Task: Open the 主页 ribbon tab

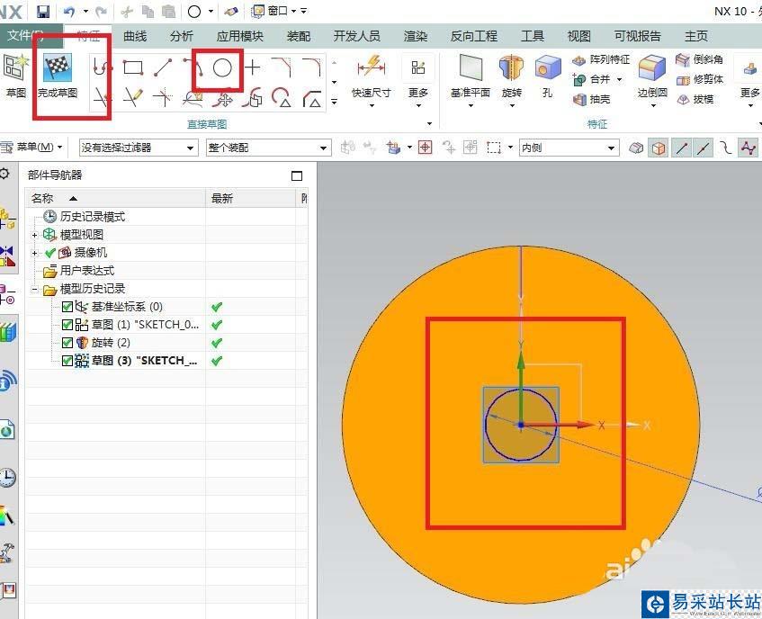Action: 696,36
